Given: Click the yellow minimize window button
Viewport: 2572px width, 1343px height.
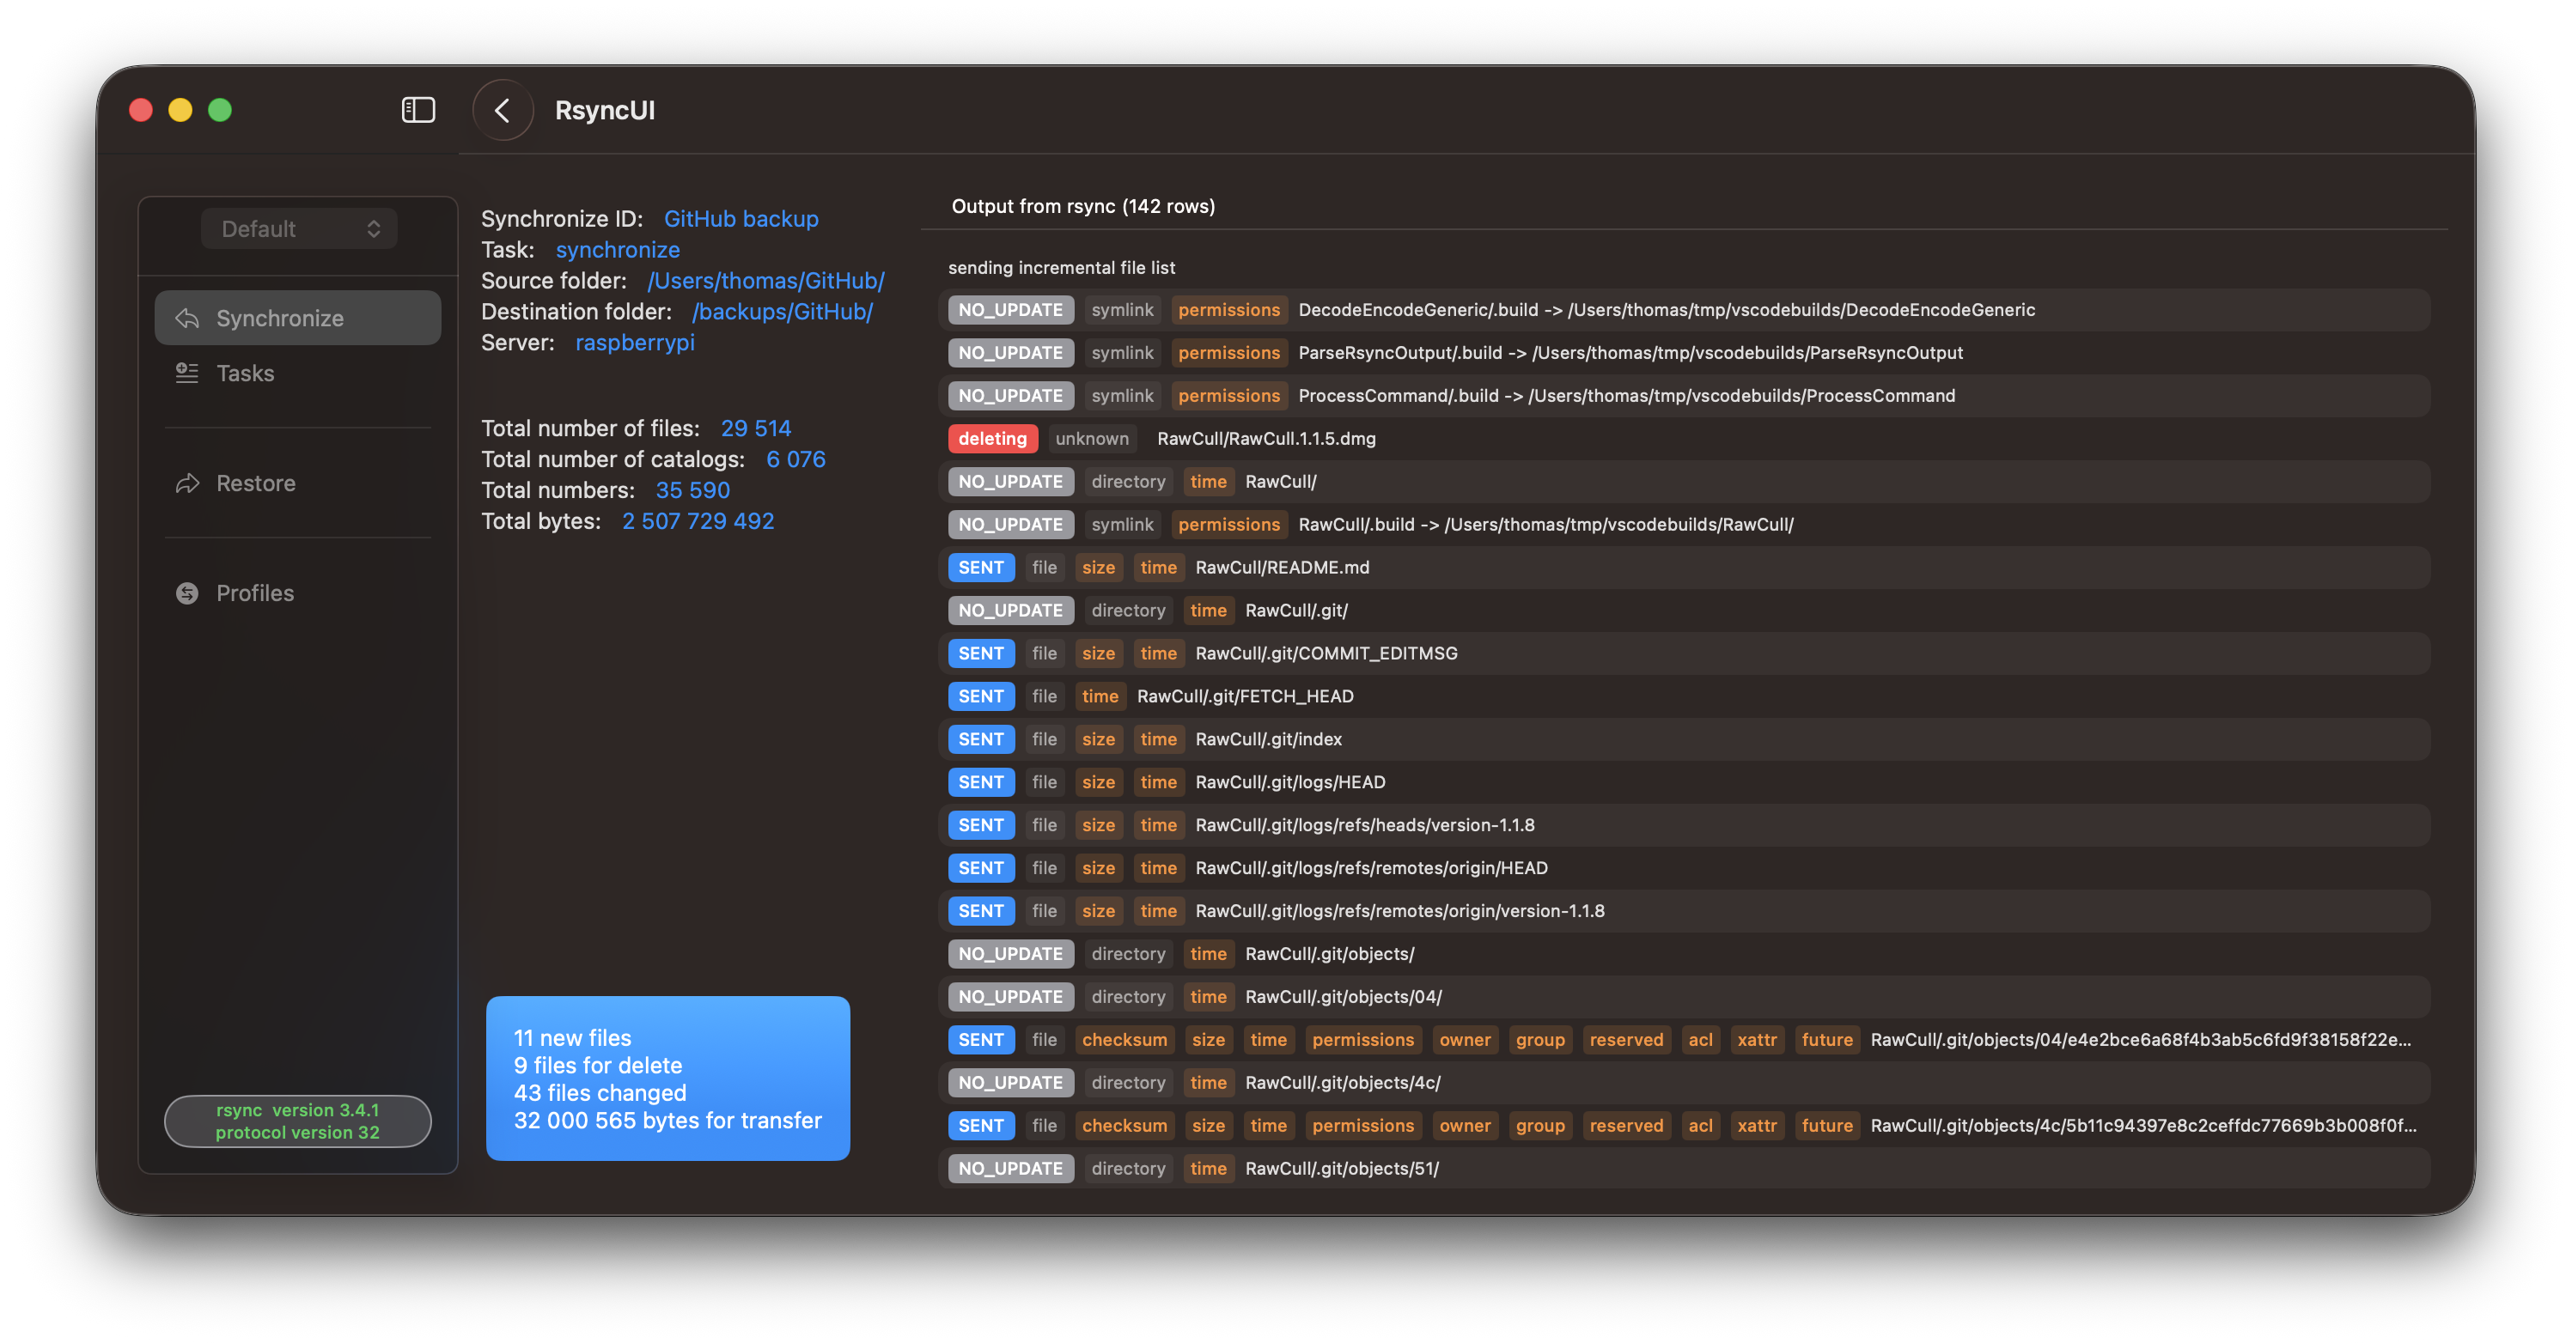Looking at the screenshot, I should point(180,110).
